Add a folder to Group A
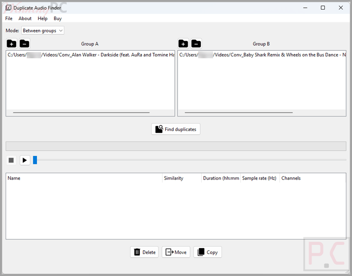 coord(11,43)
